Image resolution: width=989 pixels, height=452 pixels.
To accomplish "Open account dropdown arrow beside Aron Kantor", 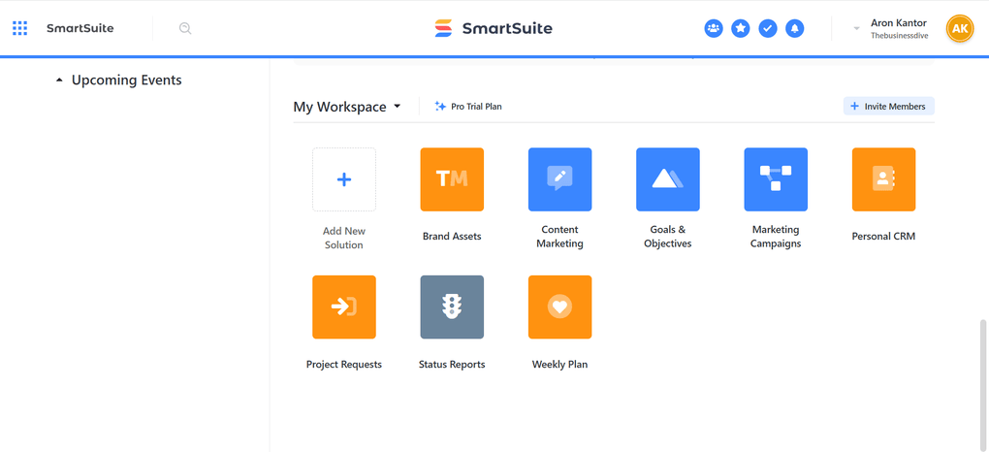I will click(856, 28).
